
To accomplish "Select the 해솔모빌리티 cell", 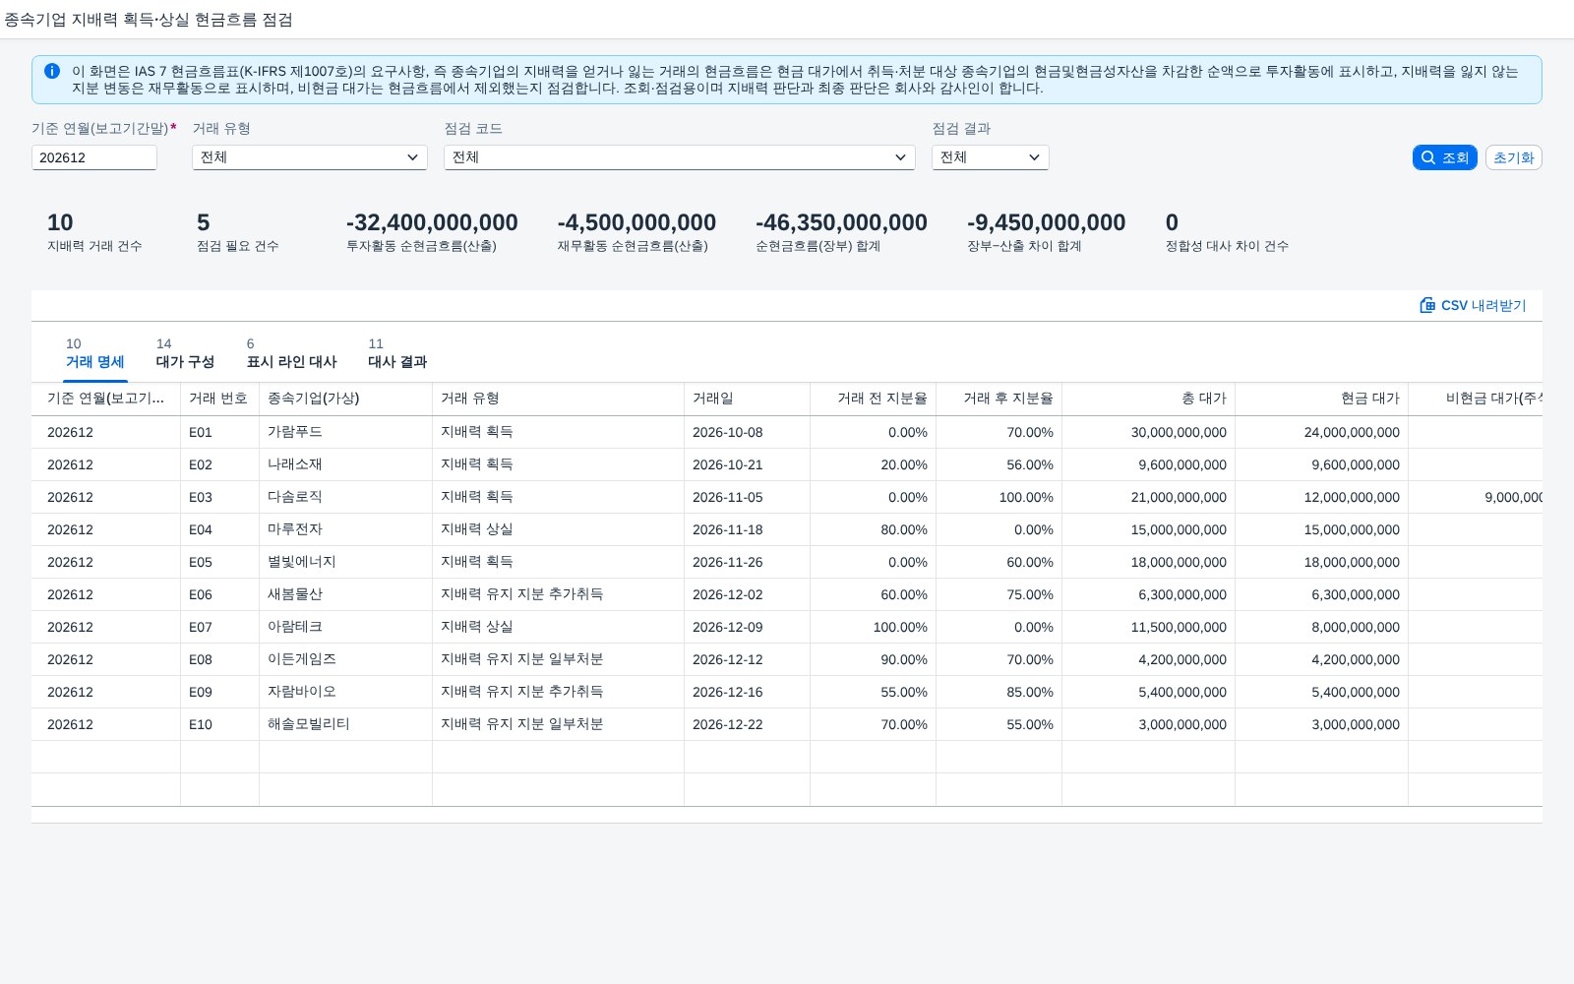I will [x=345, y=724].
